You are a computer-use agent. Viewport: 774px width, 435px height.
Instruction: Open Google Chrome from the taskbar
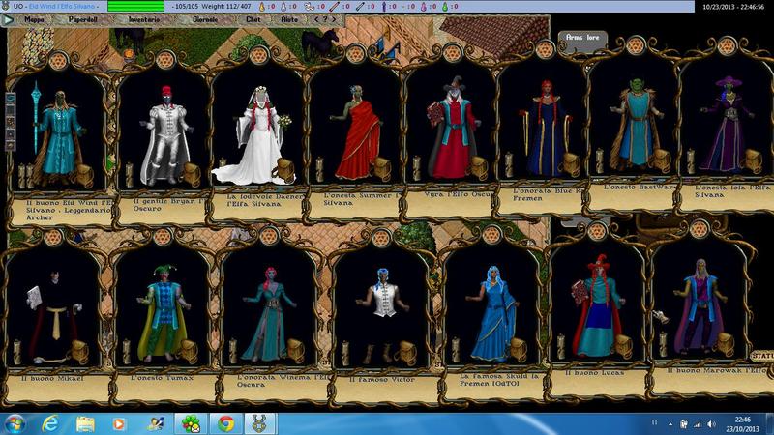[226, 424]
